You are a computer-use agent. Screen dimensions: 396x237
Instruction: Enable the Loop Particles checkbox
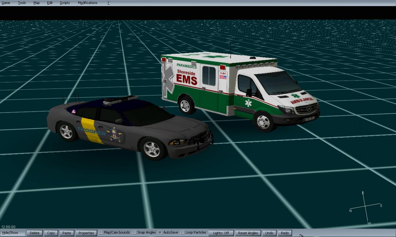pyautogui.click(x=182, y=233)
